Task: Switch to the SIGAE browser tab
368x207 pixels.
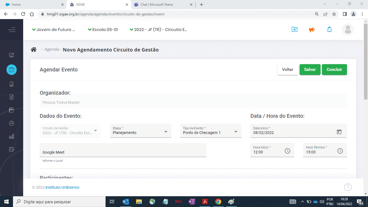Action: (99, 5)
